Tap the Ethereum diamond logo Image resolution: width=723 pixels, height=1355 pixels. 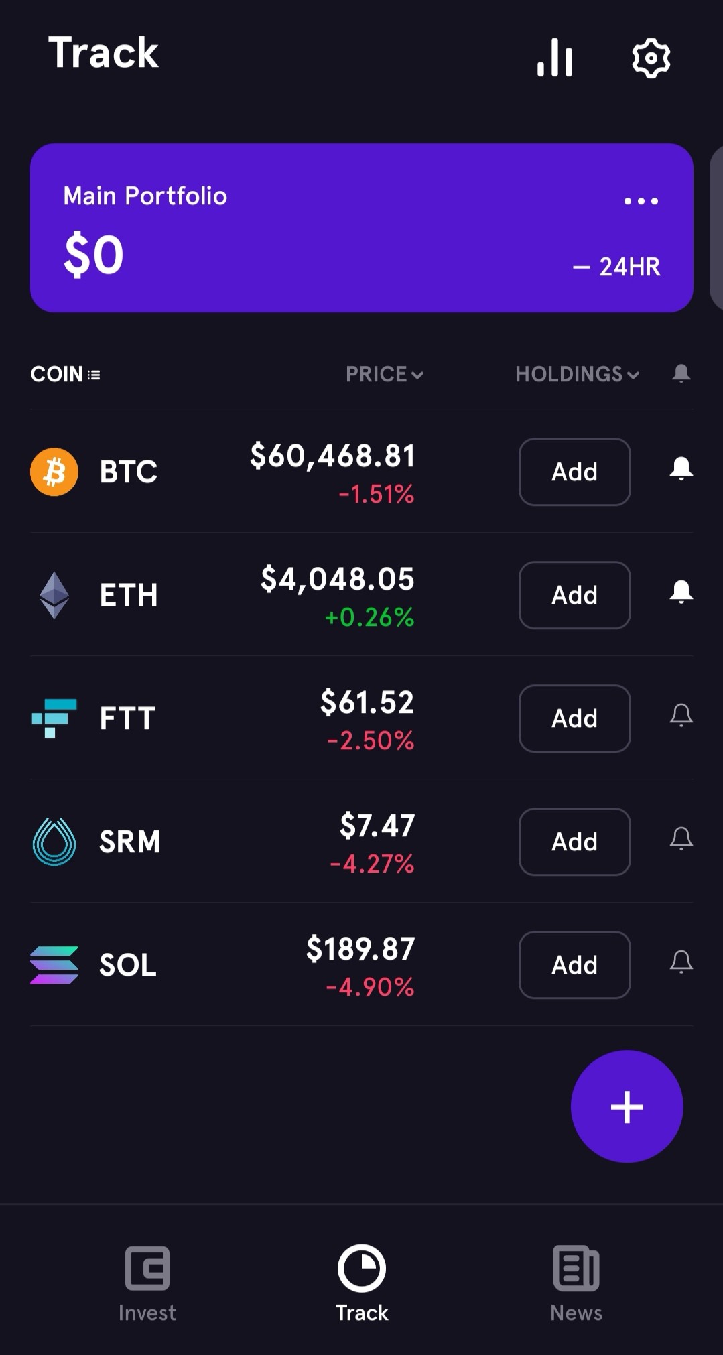[54, 595]
